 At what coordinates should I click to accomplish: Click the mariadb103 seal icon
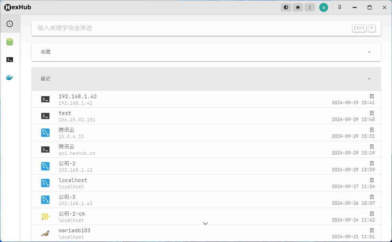click(x=45, y=233)
